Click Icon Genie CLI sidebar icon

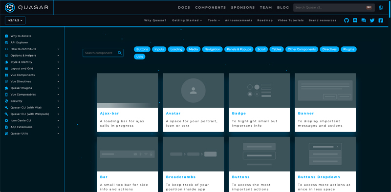tap(6, 120)
